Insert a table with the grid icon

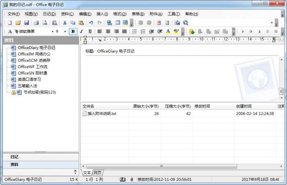click(118, 23)
